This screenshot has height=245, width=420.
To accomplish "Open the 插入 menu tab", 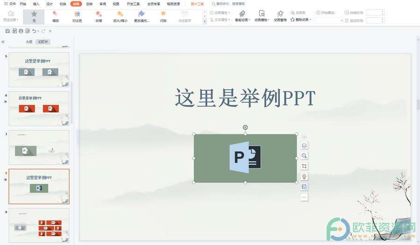I will click(36, 4).
